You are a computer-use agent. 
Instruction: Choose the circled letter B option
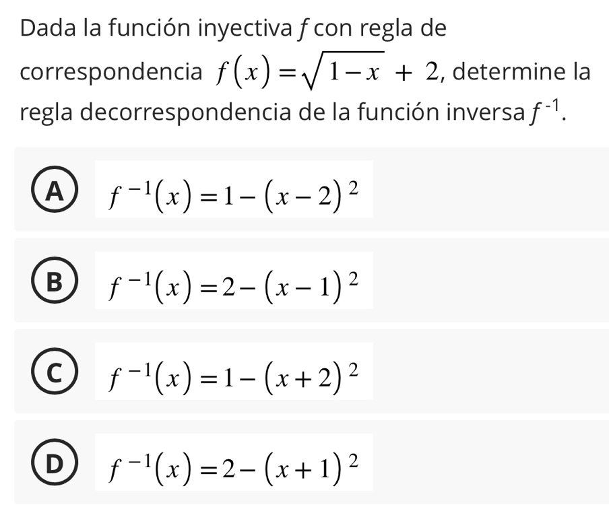pyautogui.click(x=55, y=280)
